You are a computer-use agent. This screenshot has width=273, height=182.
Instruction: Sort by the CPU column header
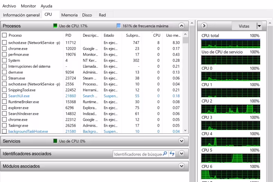coord(157,35)
